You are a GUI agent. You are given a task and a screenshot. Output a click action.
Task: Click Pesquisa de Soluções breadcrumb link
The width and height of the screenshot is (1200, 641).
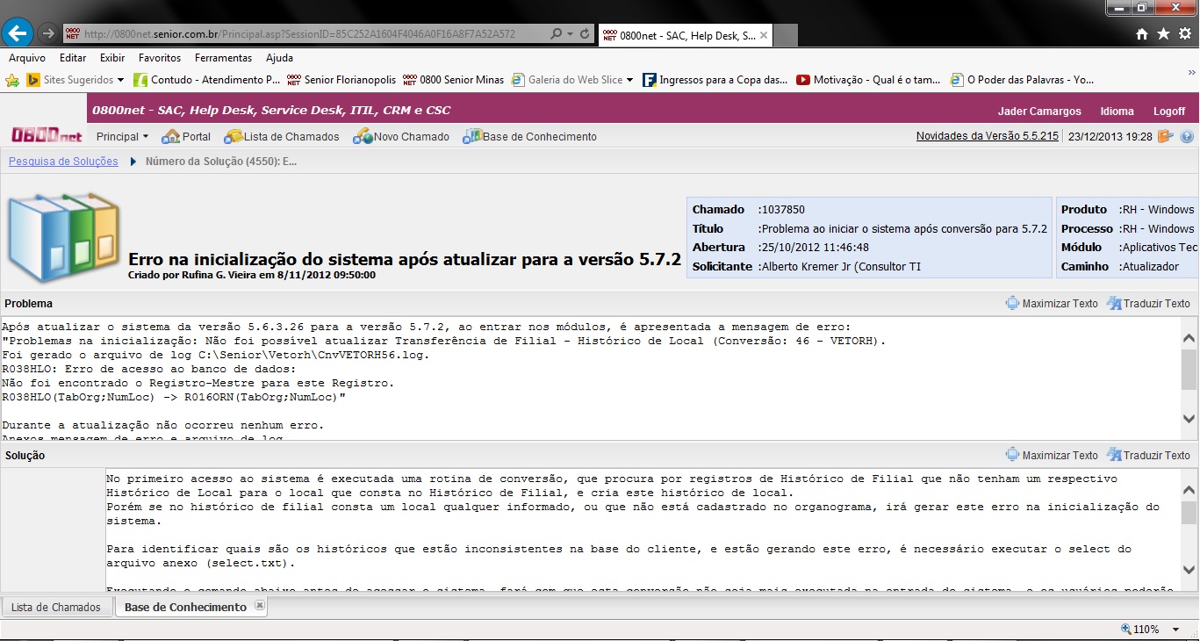click(63, 162)
